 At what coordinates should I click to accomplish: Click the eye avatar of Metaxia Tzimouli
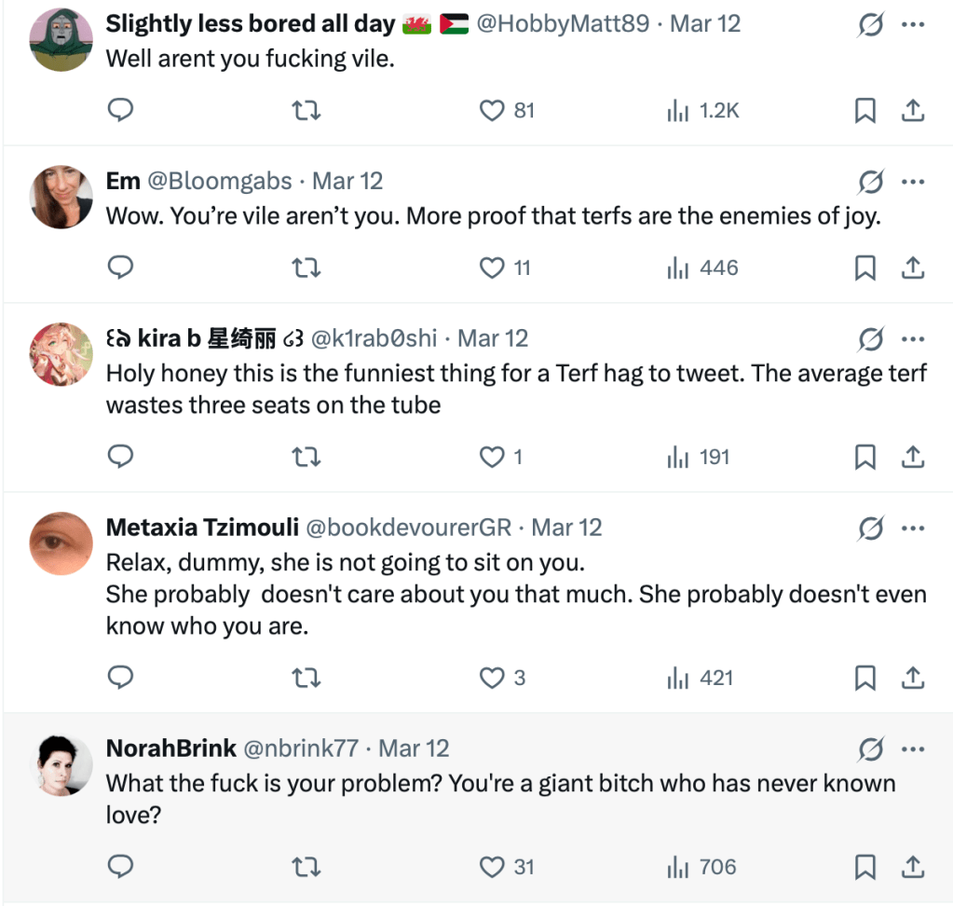pos(61,542)
